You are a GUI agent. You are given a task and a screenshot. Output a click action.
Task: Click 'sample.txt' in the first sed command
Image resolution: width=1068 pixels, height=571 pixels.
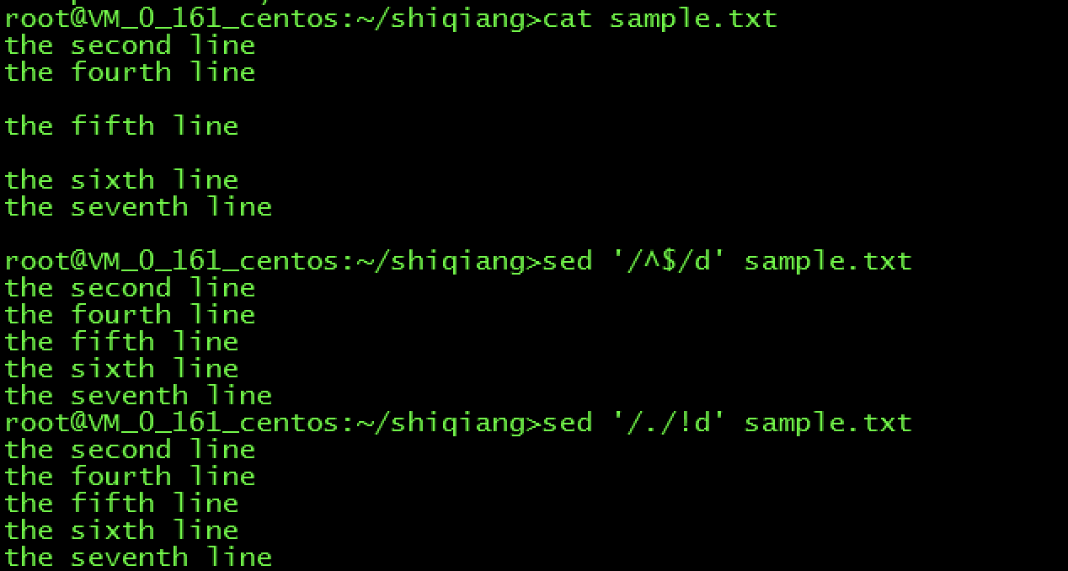(828, 260)
